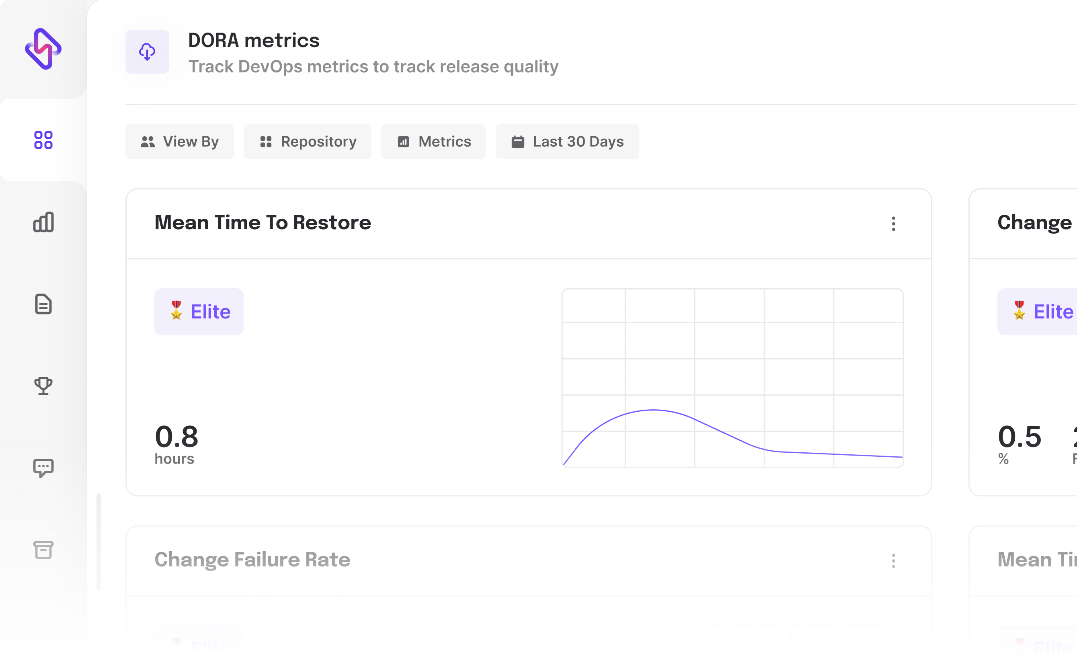Open the archive box sidebar icon

point(43,550)
